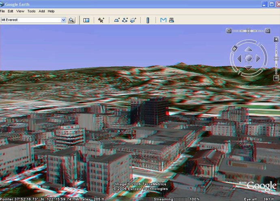The width and height of the screenshot is (280, 201).
Task: Click the zoom out minus button
Action: (276, 78)
